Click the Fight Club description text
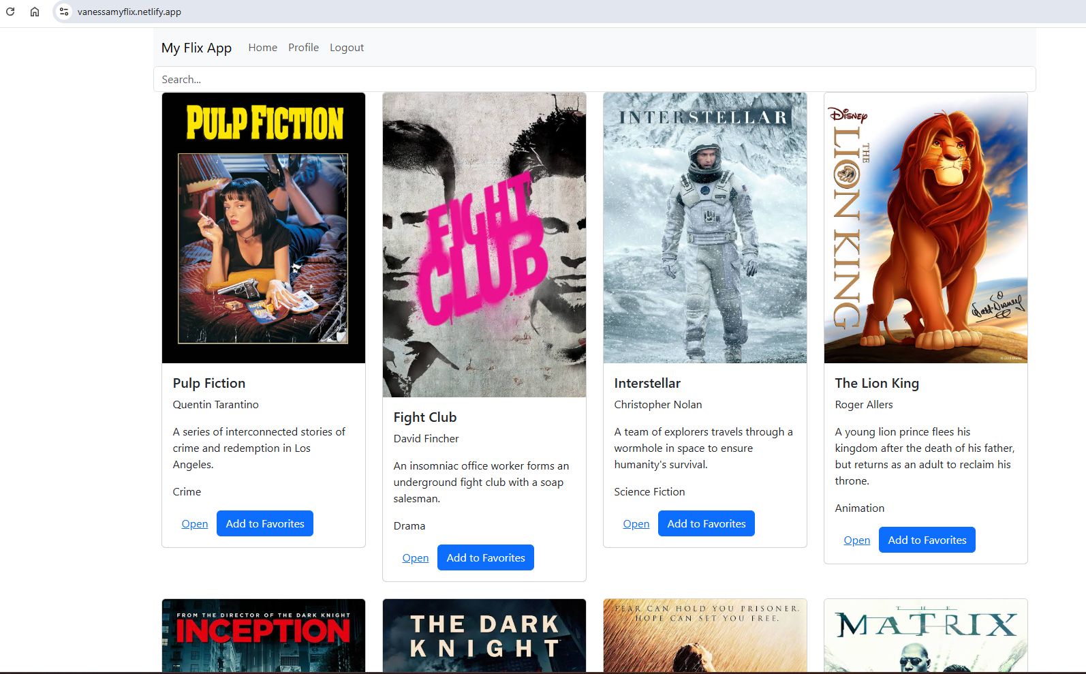 (x=481, y=482)
